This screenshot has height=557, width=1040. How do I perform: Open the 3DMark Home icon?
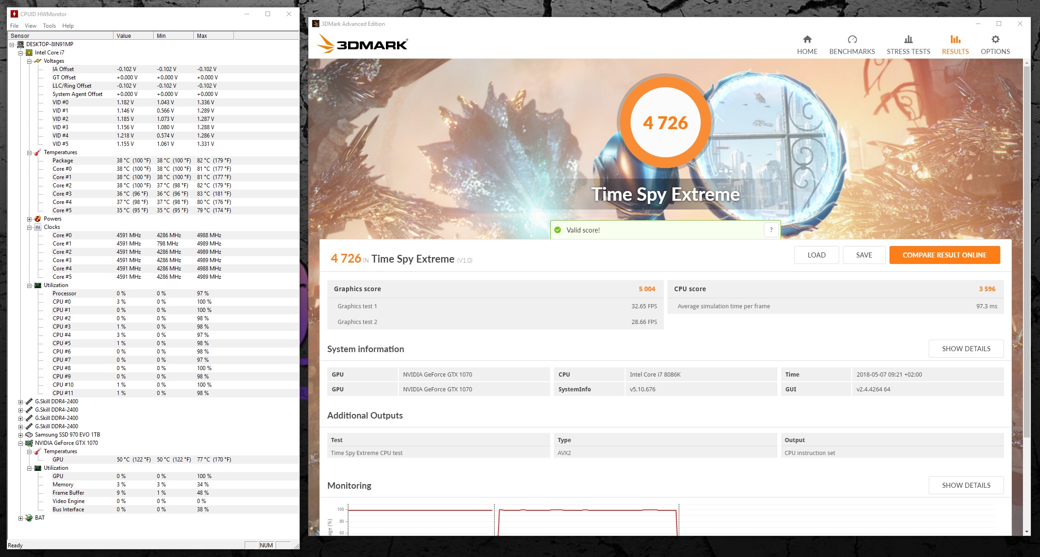(807, 39)
